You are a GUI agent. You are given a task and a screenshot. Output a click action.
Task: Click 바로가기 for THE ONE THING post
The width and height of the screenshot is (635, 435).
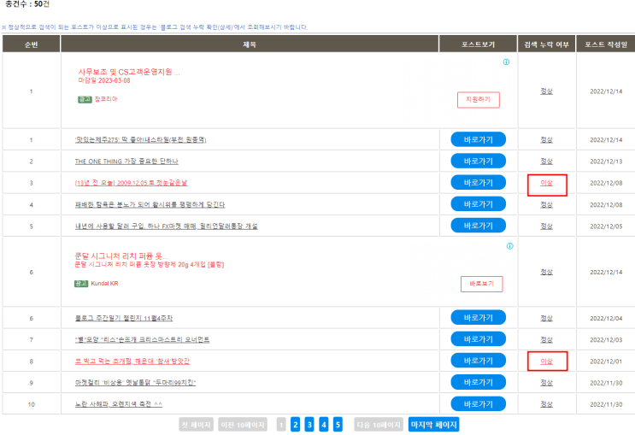(x=479, y=162)
